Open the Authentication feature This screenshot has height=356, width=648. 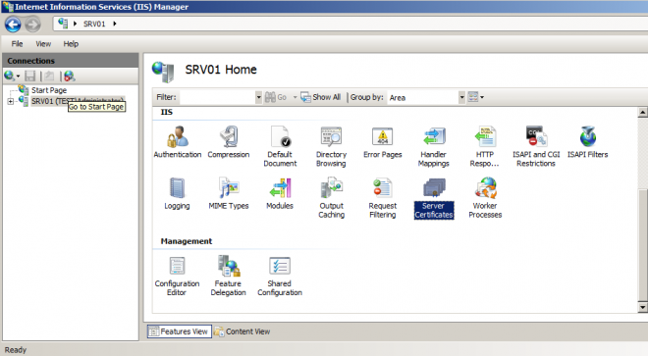[x=178, y=142]
